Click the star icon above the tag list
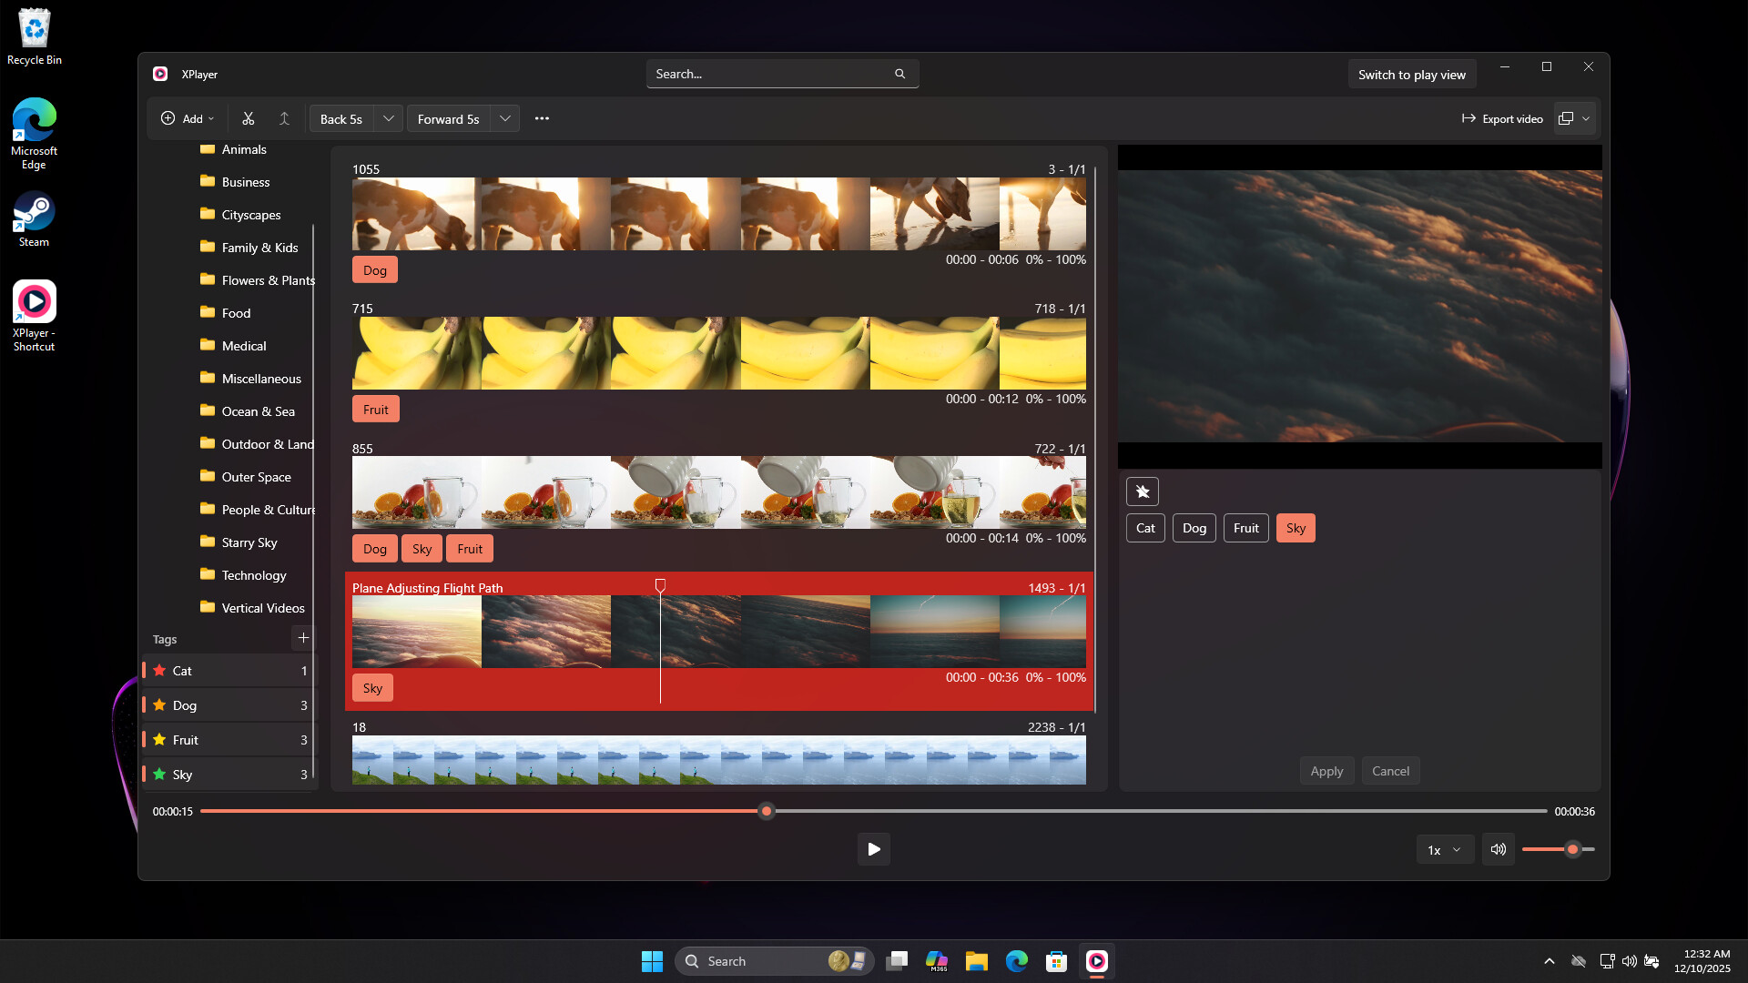1748x983 pixels. [1143, 491]
